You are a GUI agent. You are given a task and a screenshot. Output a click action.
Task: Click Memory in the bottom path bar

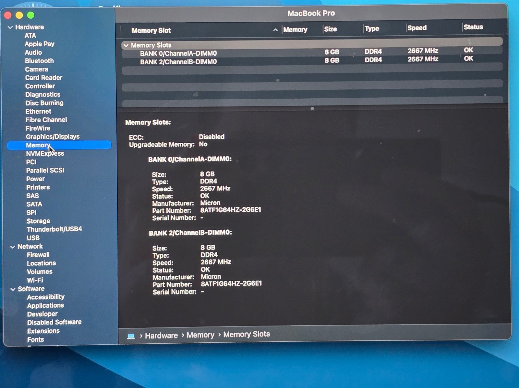(200, 335)
